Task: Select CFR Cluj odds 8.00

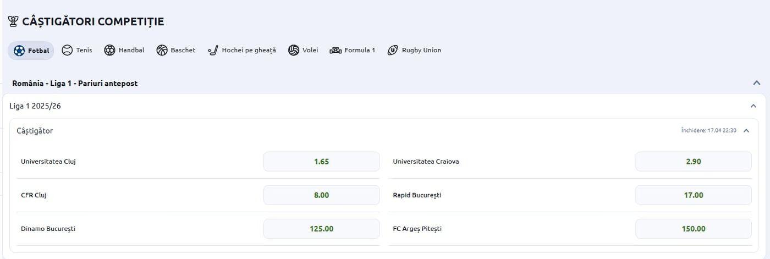Action: [x=321, y=195]
